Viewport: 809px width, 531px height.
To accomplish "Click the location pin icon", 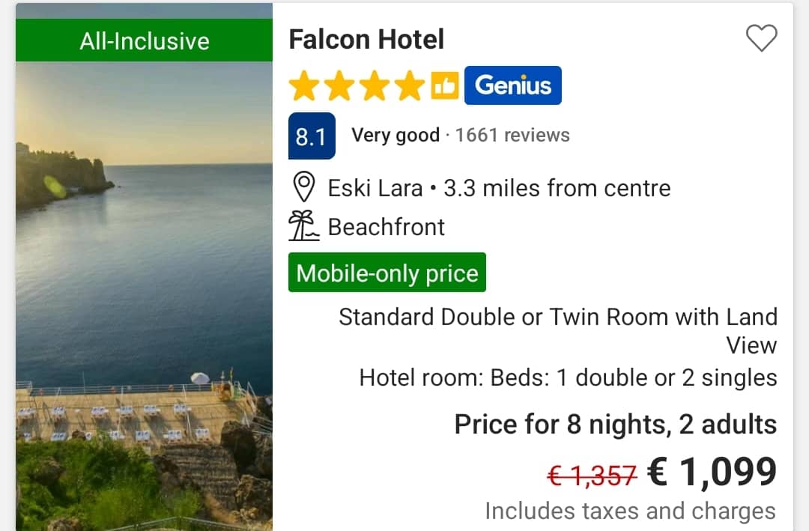I will tap(303, 188).
